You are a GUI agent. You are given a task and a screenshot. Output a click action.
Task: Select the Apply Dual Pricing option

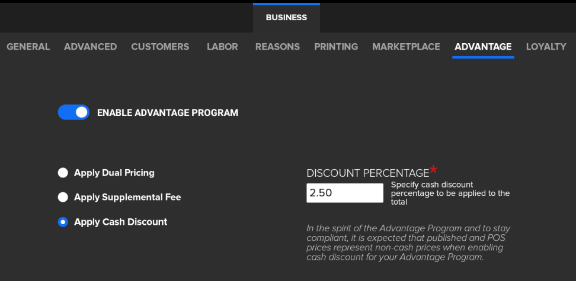[x=63, y=173]
